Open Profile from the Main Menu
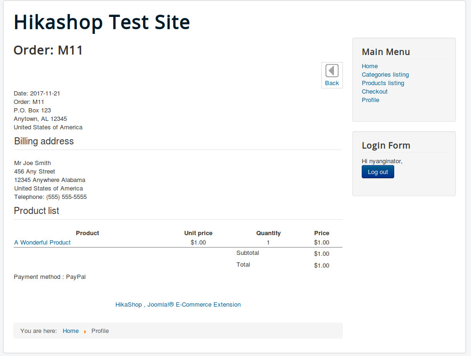Viewport: 471px width, 356px height. pos(370,100)
